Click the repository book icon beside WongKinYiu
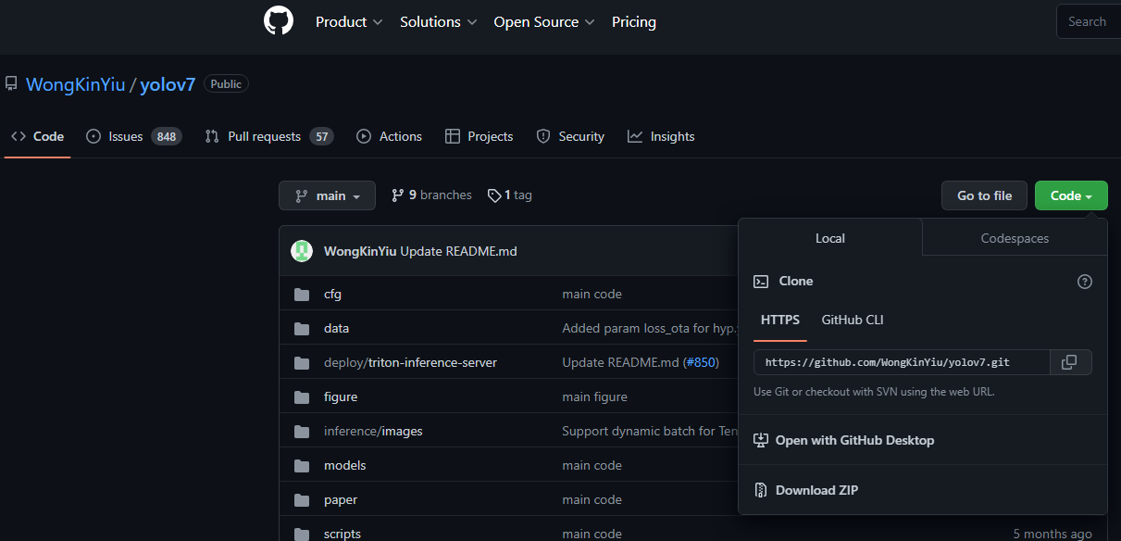 pyautogui.click(x=11, y=84)
